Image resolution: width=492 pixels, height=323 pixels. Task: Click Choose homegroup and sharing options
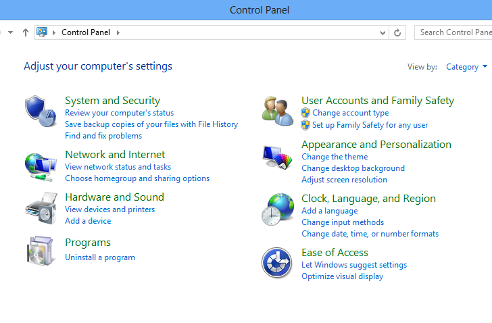pos(137,178)
